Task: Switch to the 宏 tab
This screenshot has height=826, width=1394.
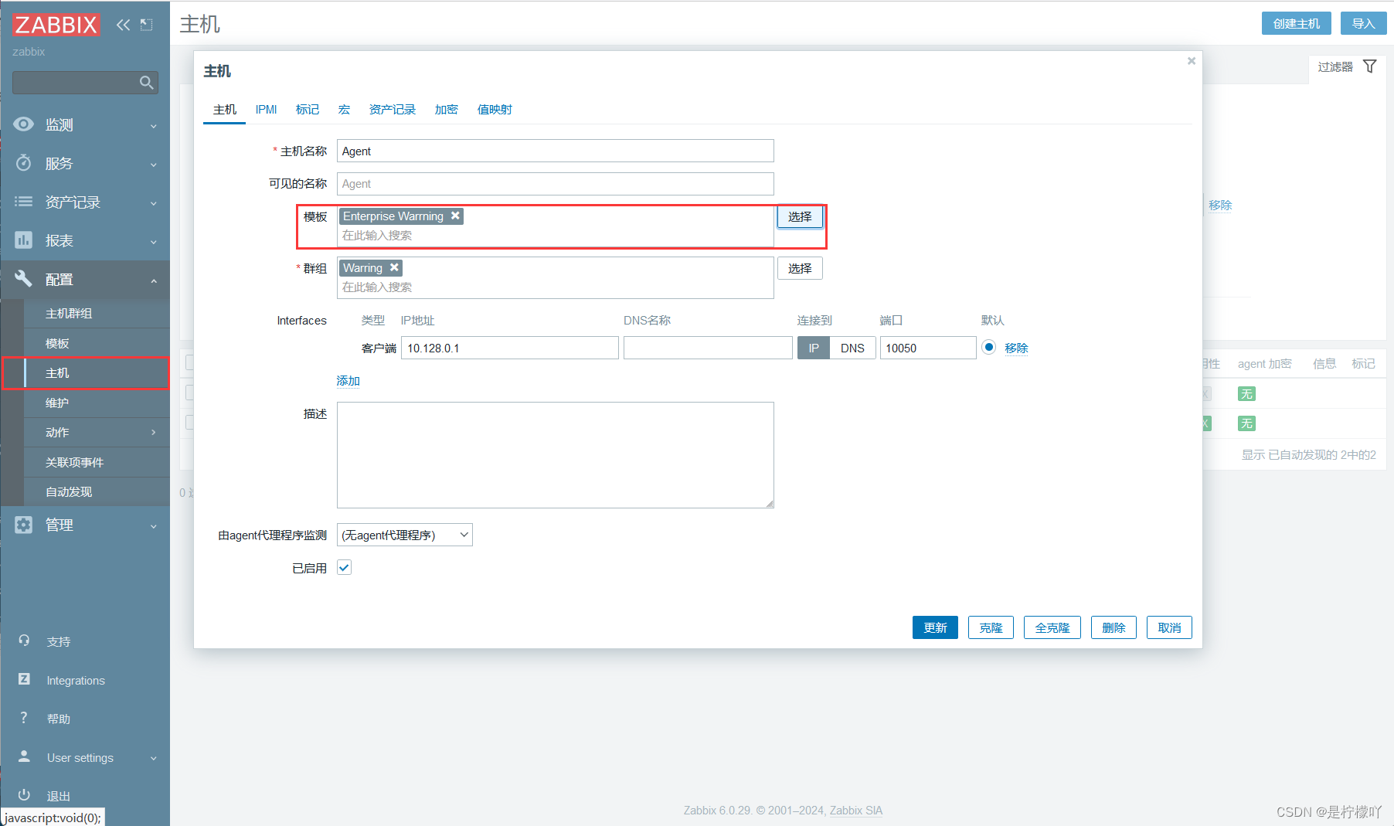Action: [344, 109]
